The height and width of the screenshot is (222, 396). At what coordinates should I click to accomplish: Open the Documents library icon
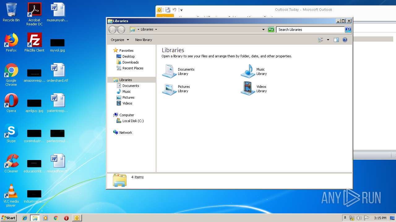pyautogui.click(x=170, y=71)
